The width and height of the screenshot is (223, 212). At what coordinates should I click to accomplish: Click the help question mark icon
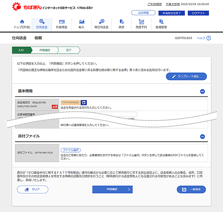coord(209,38)
